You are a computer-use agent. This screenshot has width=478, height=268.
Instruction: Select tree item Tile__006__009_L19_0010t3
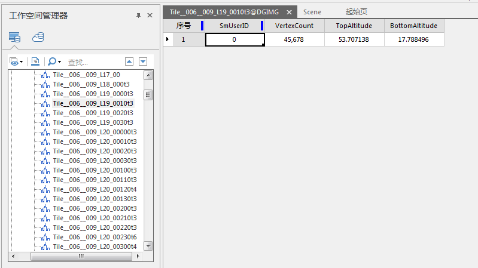tap(93, 103)
